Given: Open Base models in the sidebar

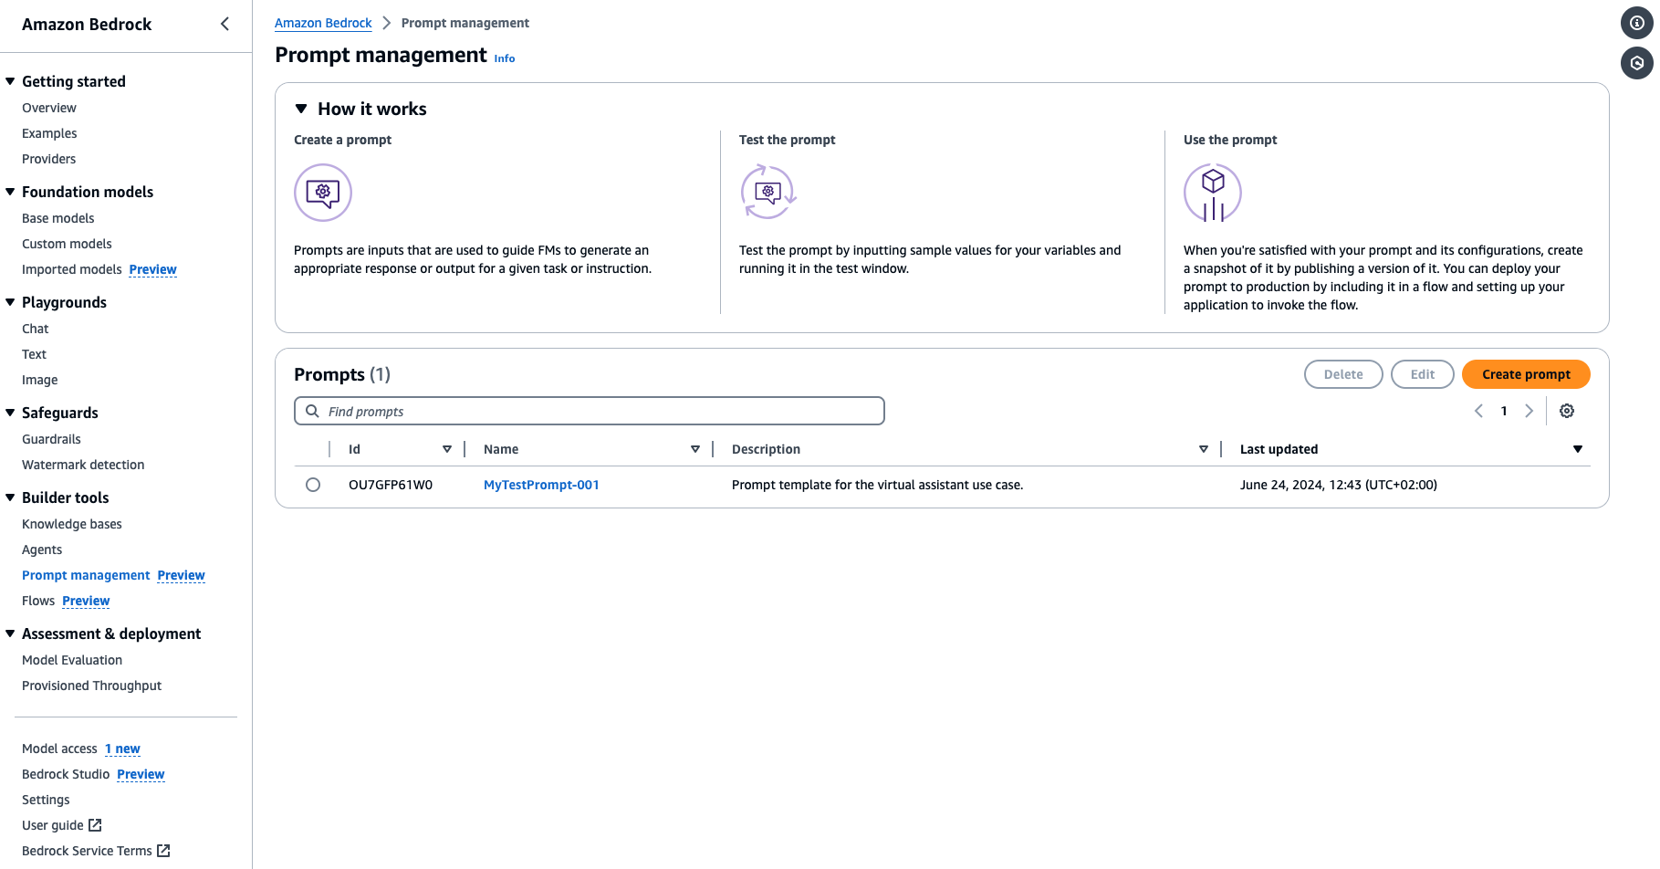Looking at the screenshot, I should pos(58,218).
